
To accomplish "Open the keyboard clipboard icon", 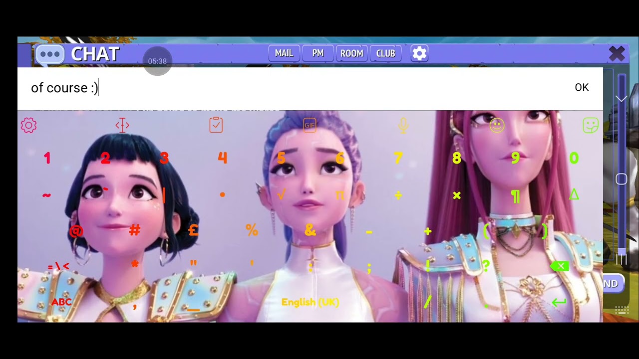I will click(216, 125).
